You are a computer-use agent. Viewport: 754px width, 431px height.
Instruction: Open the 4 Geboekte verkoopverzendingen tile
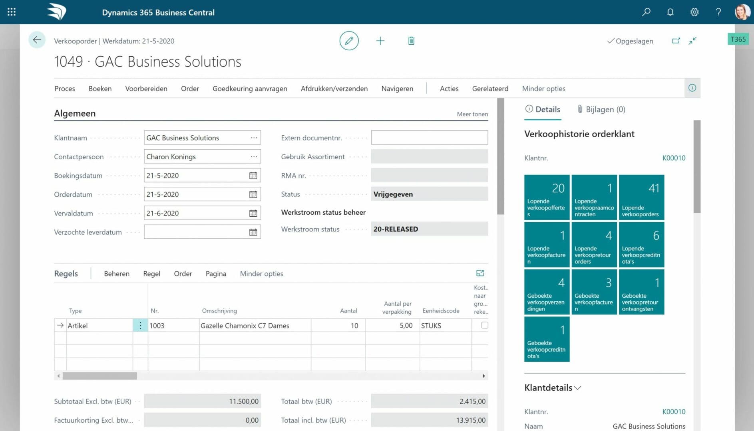[547, 292]
